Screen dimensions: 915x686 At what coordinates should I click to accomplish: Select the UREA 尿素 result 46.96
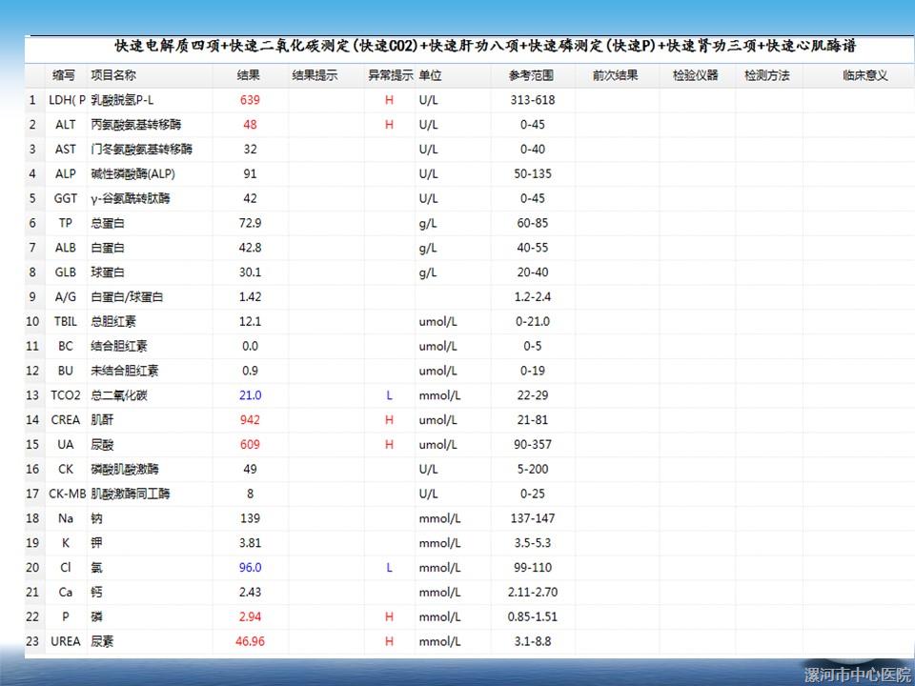250,642
